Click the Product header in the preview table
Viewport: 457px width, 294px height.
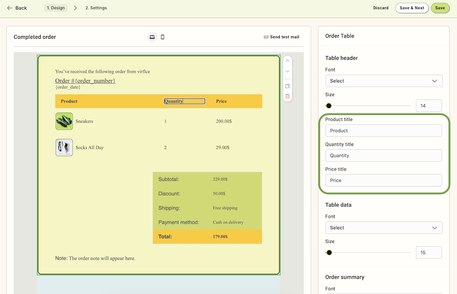(x=69, y=101)
